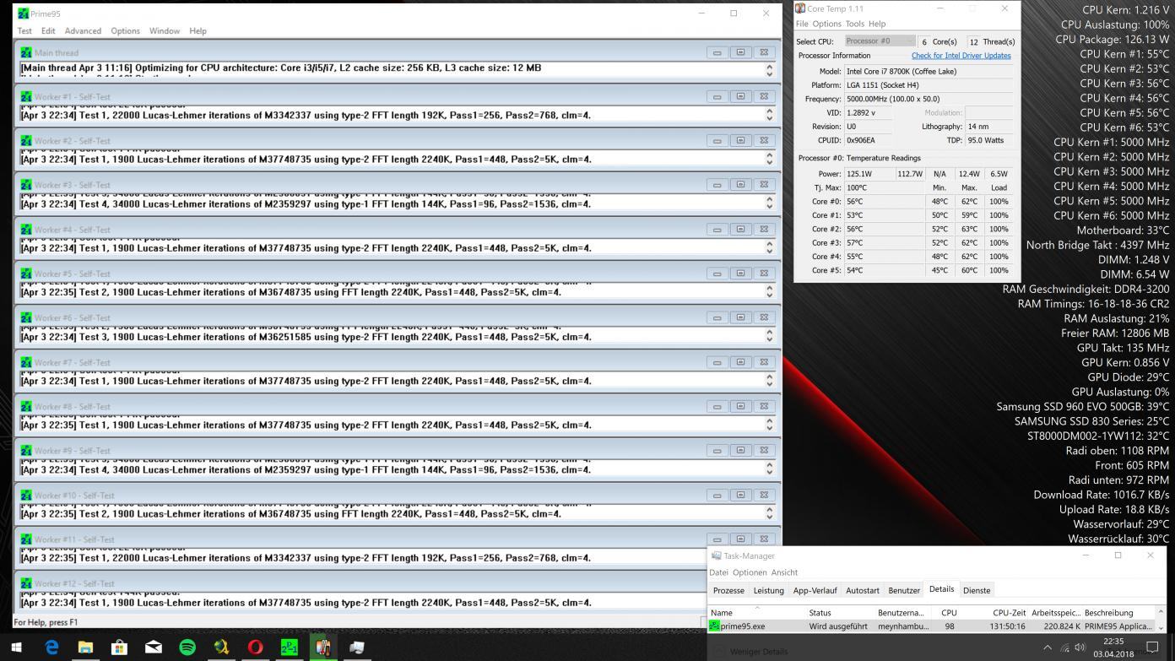Click the Frequency value 5000.00MHz in Core Temp

pyautogui.click(x=893, y=99)
